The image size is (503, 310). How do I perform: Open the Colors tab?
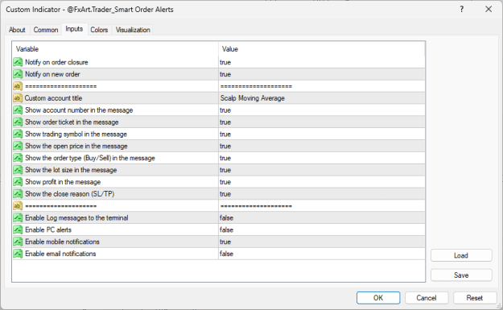tap(99, 30)
